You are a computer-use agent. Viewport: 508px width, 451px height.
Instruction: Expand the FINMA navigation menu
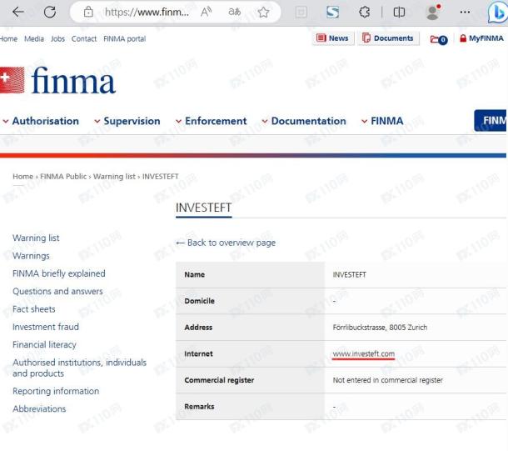point(382,121)
